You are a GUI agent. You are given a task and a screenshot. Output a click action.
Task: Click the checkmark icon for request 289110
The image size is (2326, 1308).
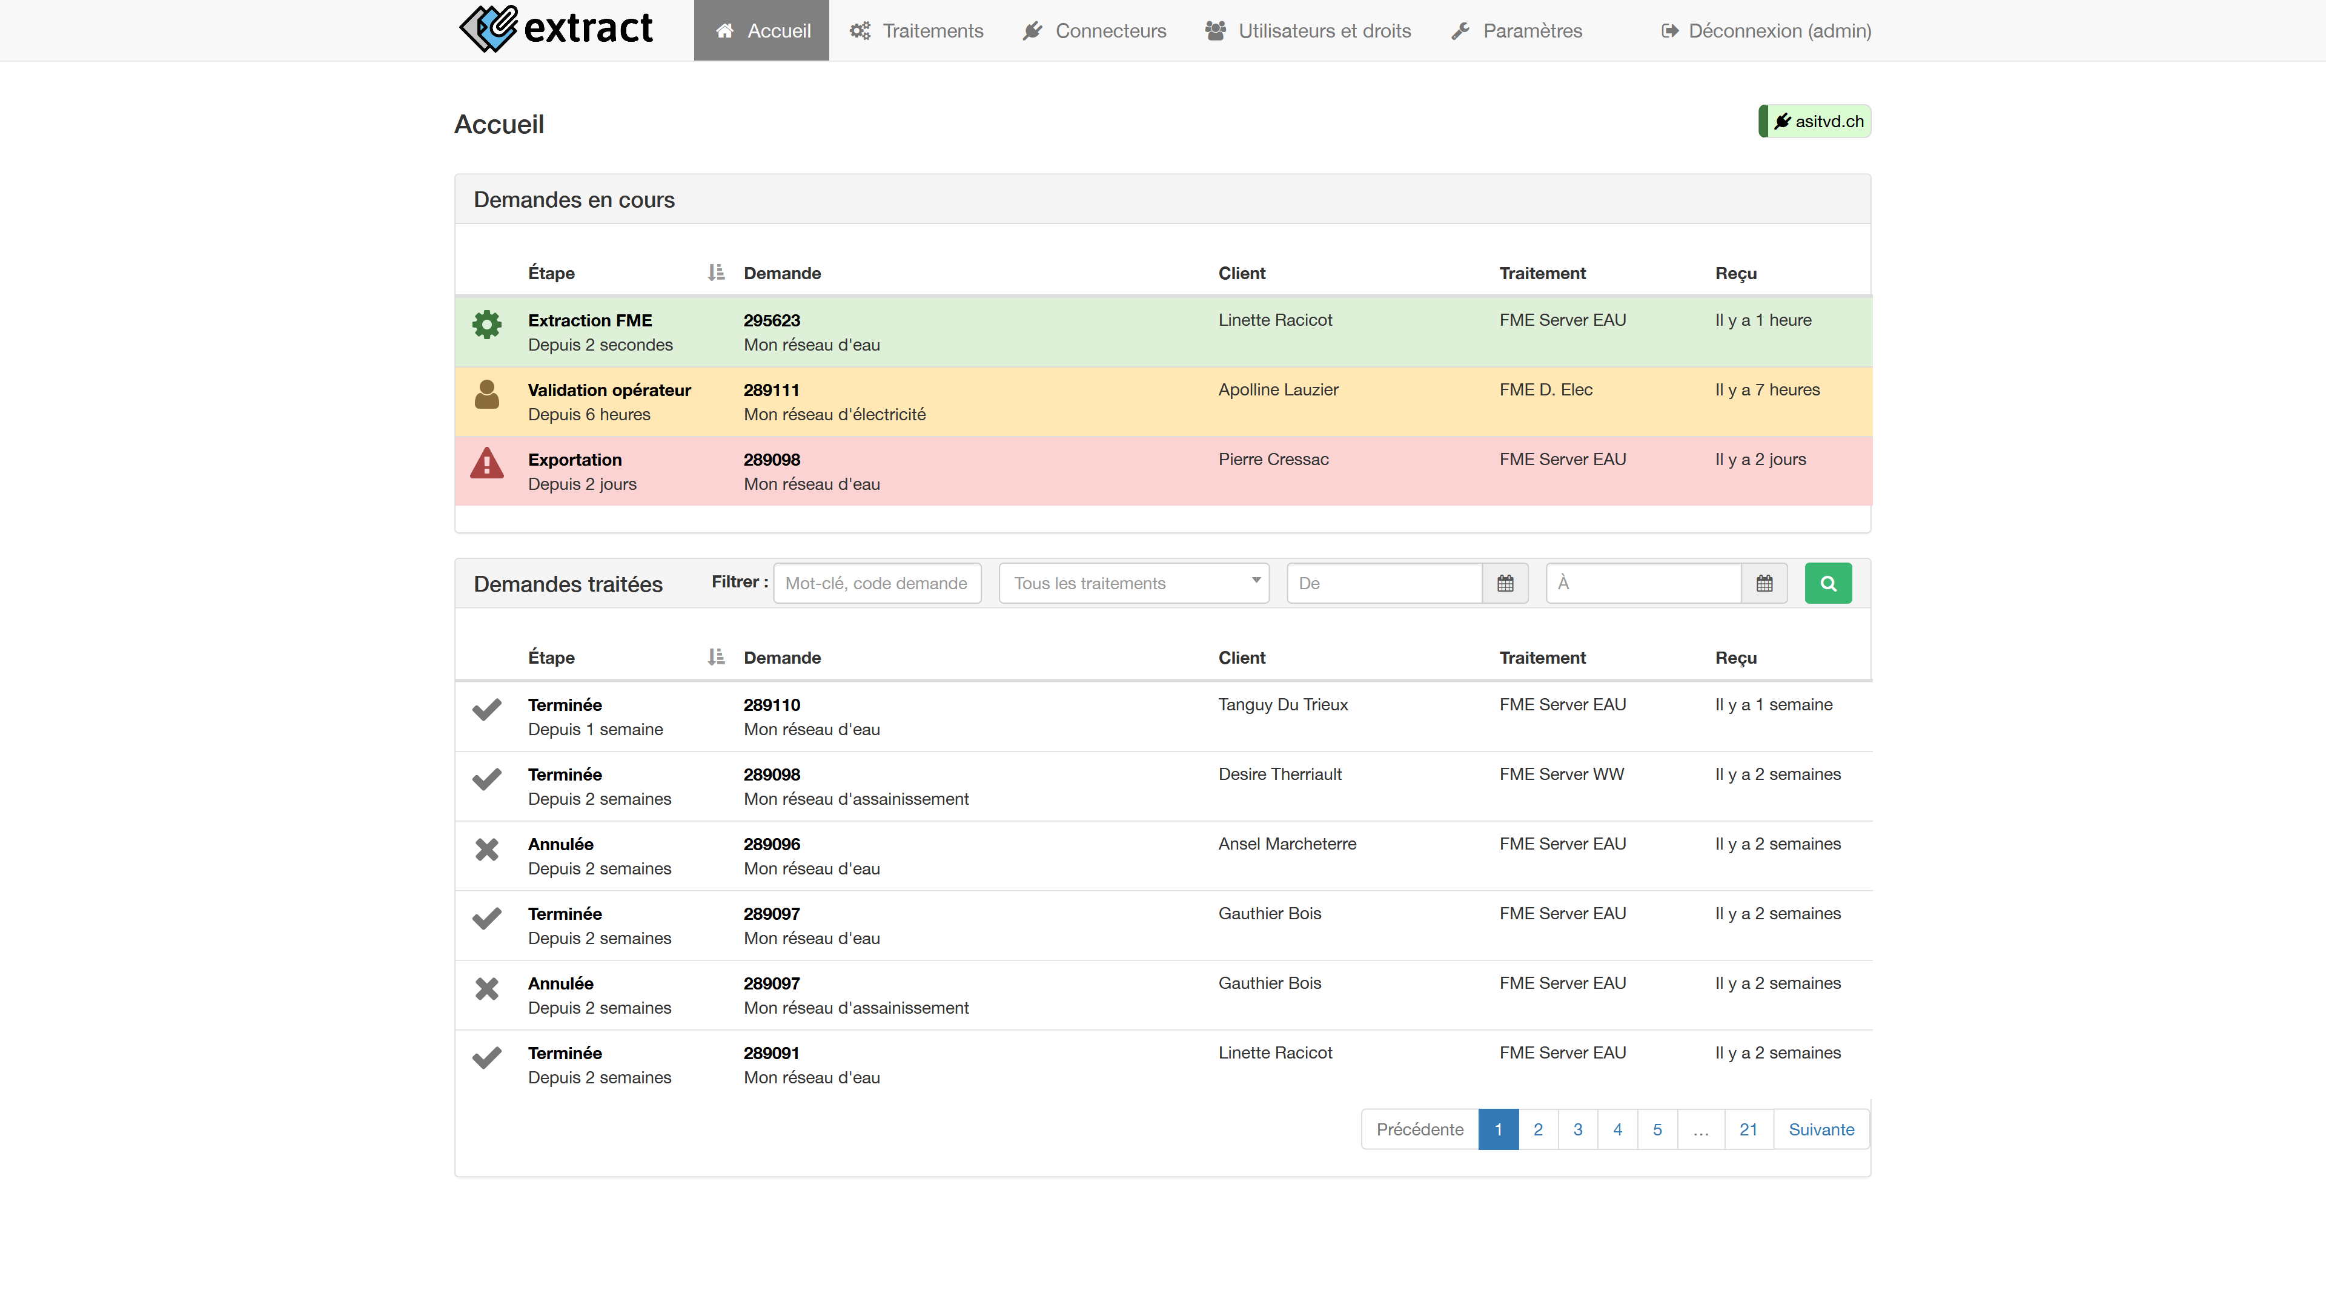(x=486, y=710)
